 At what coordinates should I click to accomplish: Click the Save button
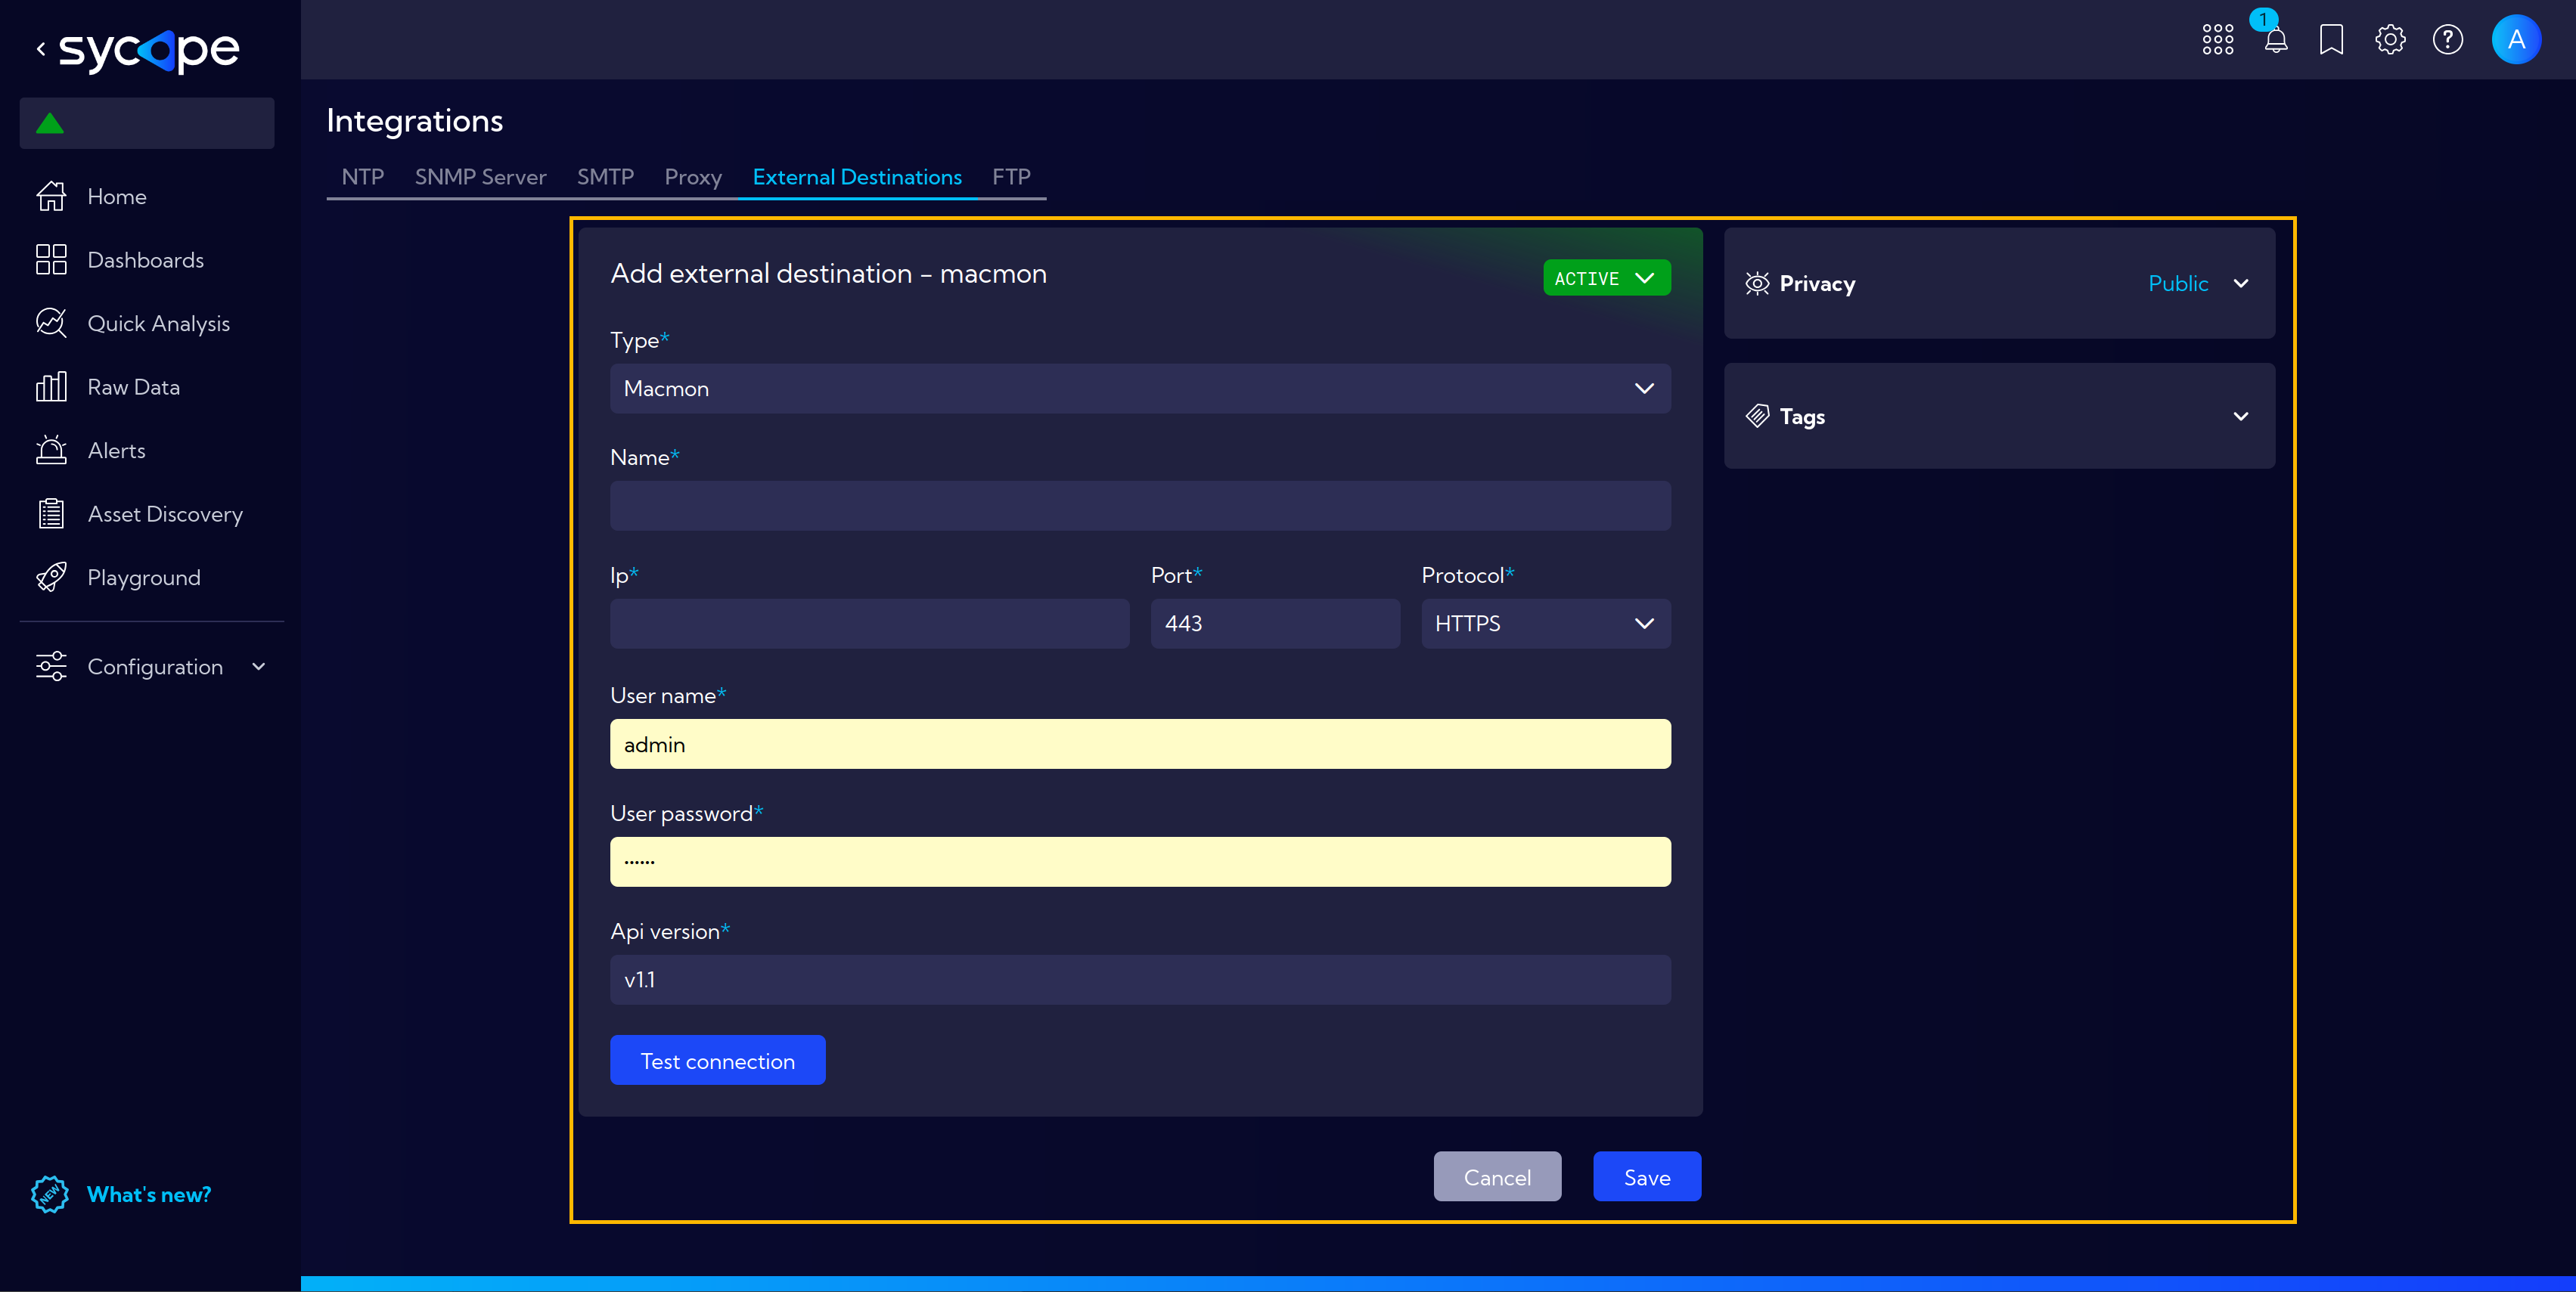(x=1647, y=1177)
